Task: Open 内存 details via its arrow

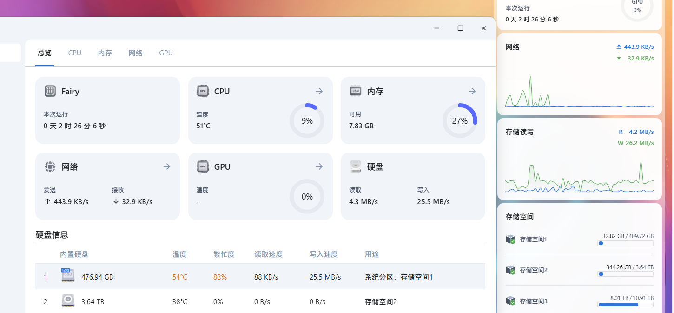Action: point(472,91)
